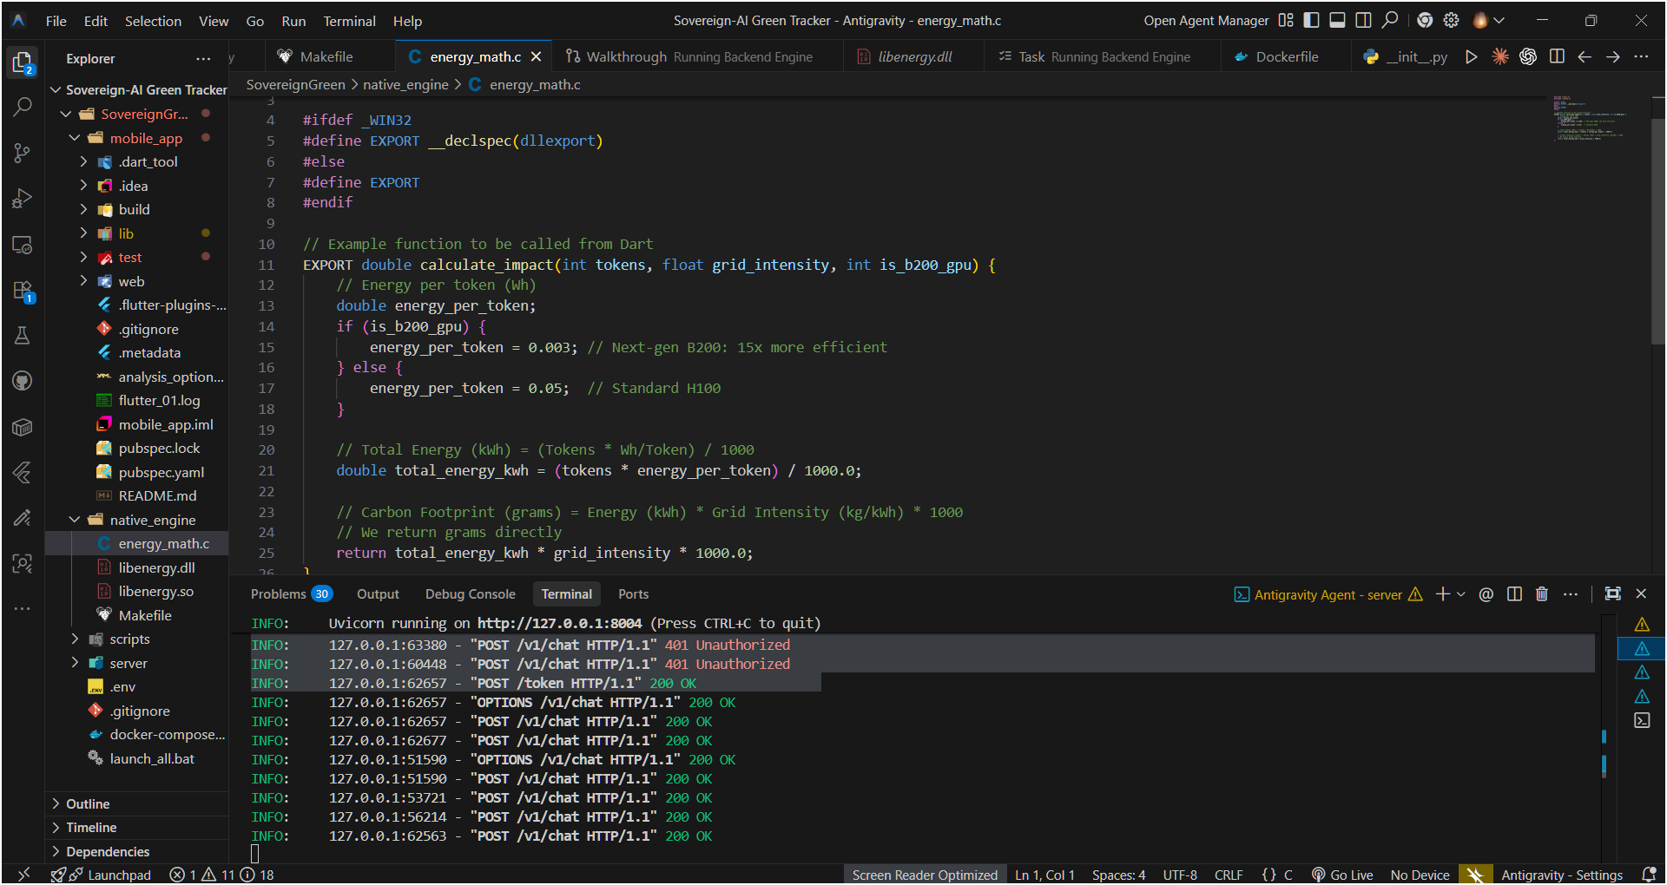This screenshot has width=1667, height=885.
Task: Click the Run file play icon
Action: pos(1471,56)
